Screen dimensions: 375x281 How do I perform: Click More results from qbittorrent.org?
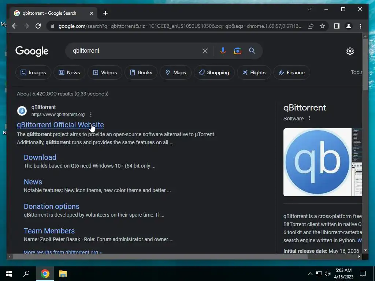coord(62,252)
